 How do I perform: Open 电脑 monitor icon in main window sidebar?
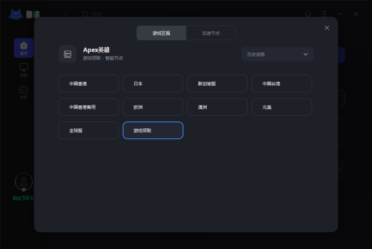(x=24, y=70)
